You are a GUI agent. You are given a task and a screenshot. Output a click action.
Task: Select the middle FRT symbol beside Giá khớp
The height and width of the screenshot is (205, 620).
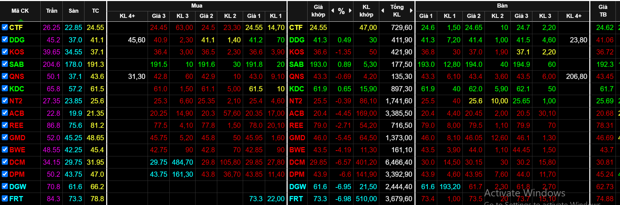point(296,199)
